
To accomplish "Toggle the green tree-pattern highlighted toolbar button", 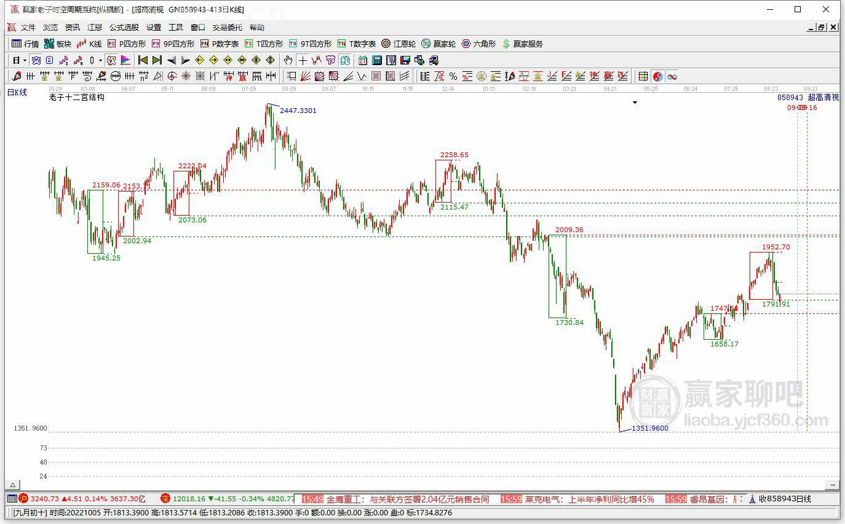I will pyautogui.click(x=345, y=60).
